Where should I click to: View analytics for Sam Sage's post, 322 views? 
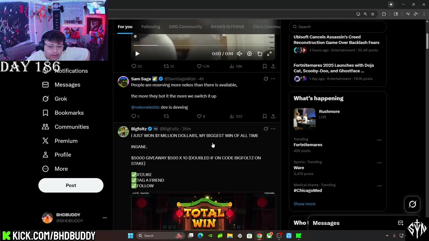tap(236, 116)
